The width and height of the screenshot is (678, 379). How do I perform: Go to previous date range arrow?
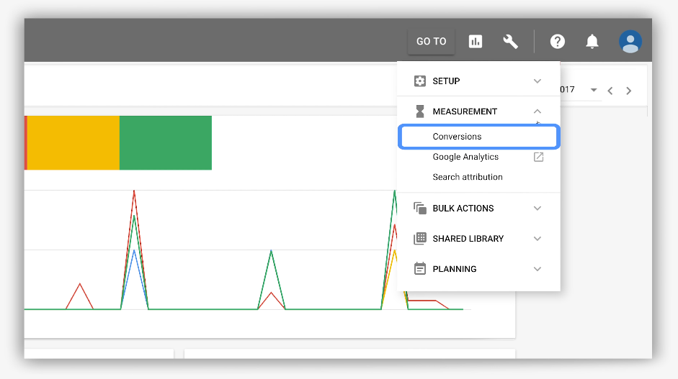610,90
